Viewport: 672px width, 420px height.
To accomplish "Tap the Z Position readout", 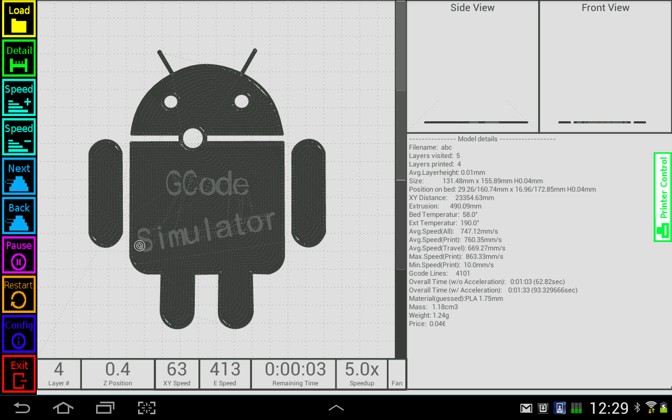I will pos(118,374).
